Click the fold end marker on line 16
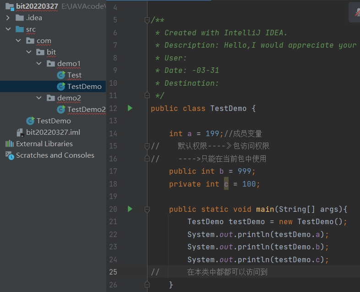360x292 pixels. coord(147,158)
